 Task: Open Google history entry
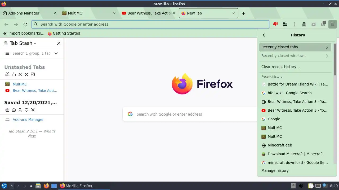pos(295,119)
